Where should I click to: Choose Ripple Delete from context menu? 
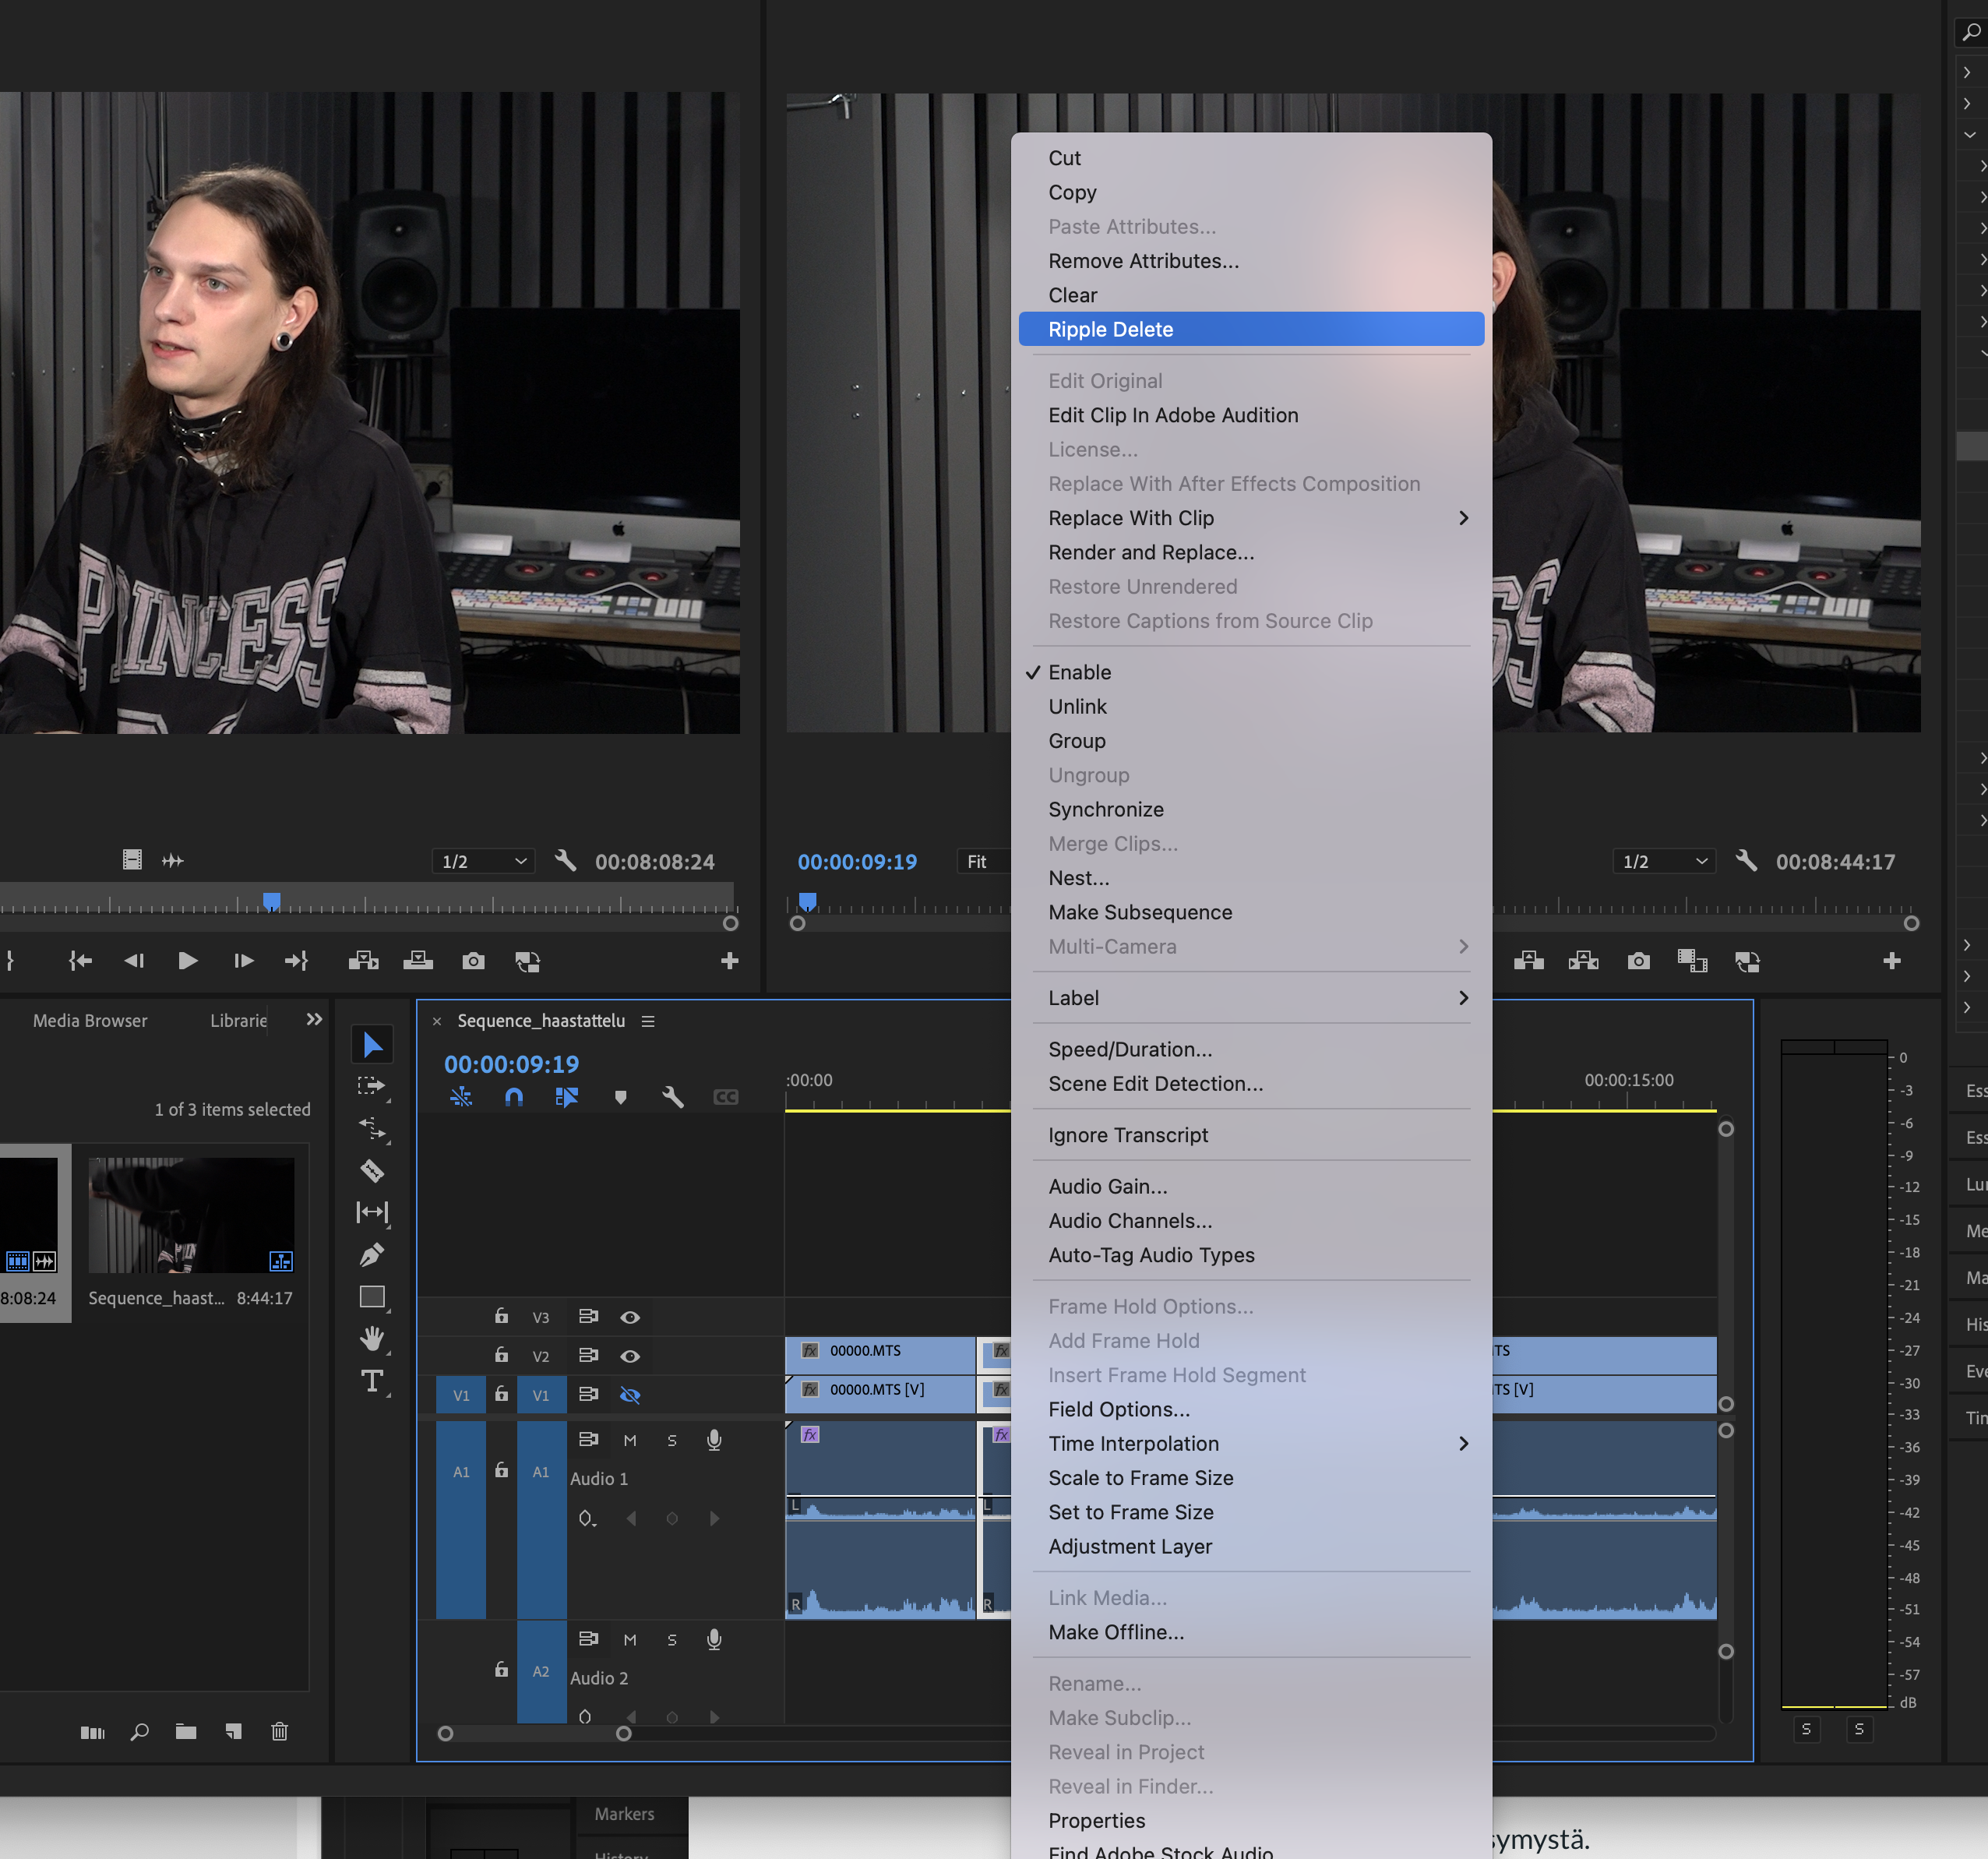1250,329
